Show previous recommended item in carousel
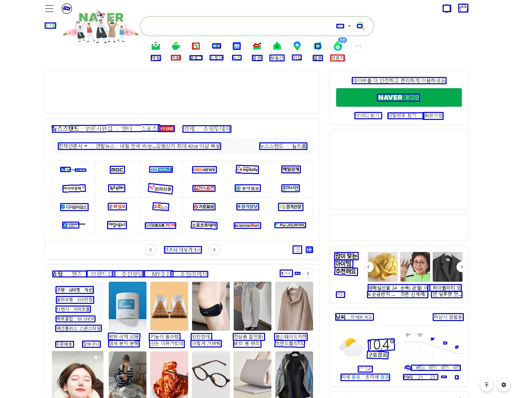518x398 pixels. (369, 267)
